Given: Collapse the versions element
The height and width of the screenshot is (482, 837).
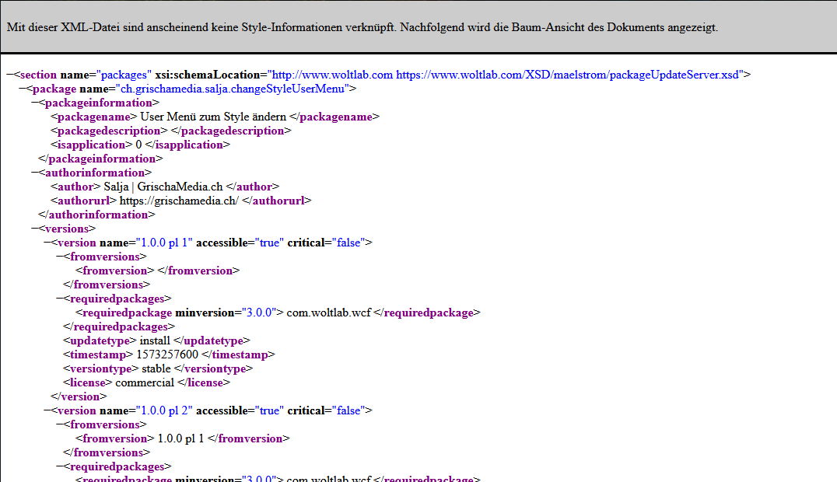Looking at the screenshot, I should coord(35,229).
